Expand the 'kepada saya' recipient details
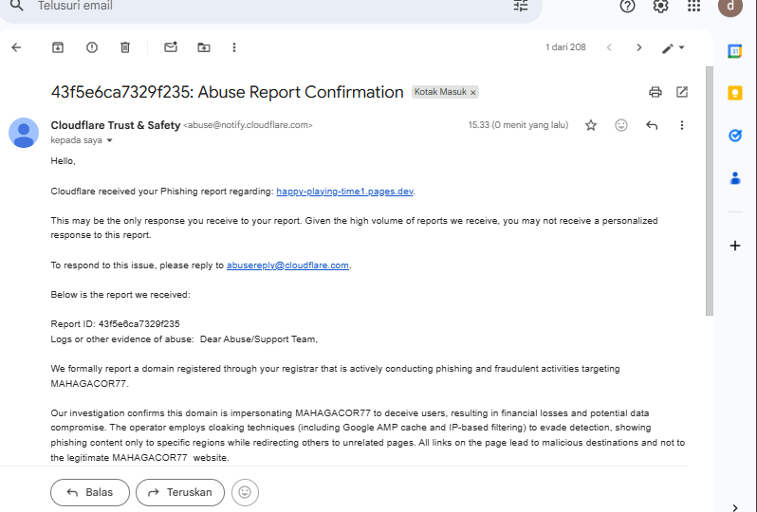 (110, 140)
